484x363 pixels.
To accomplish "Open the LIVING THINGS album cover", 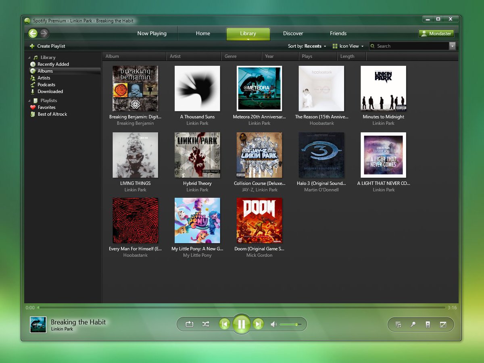I will click(x=136, y=155).
